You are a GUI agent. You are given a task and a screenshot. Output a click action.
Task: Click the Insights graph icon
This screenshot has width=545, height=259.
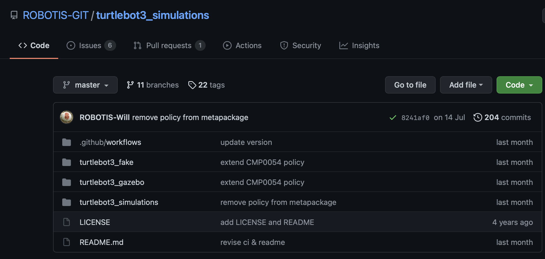(344, 45)
